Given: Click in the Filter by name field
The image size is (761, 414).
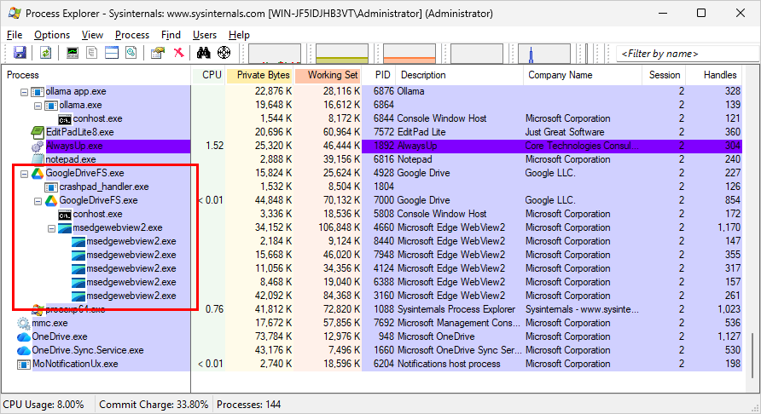Looking at the screenshot, I should (683, 54).
